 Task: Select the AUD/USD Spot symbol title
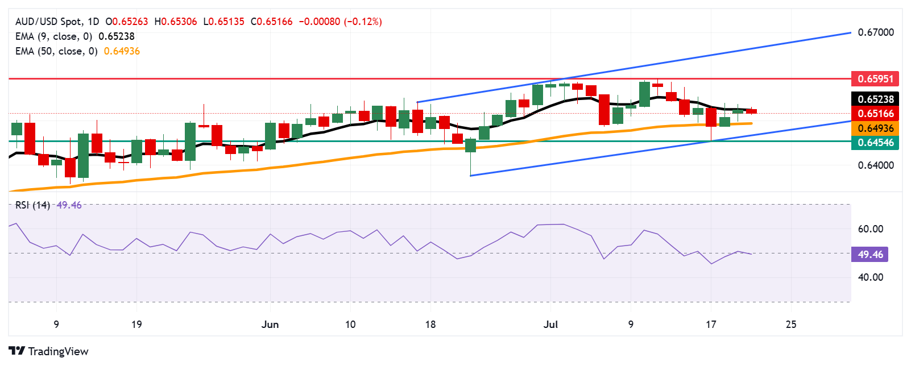pos(57,22)
